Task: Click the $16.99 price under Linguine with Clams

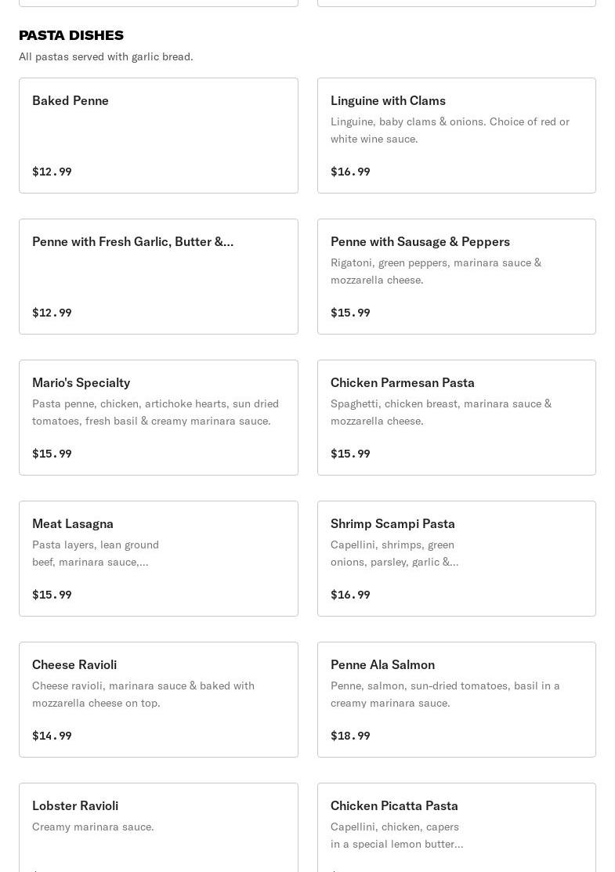Action: pyautogui.click(x=350, y=172)
